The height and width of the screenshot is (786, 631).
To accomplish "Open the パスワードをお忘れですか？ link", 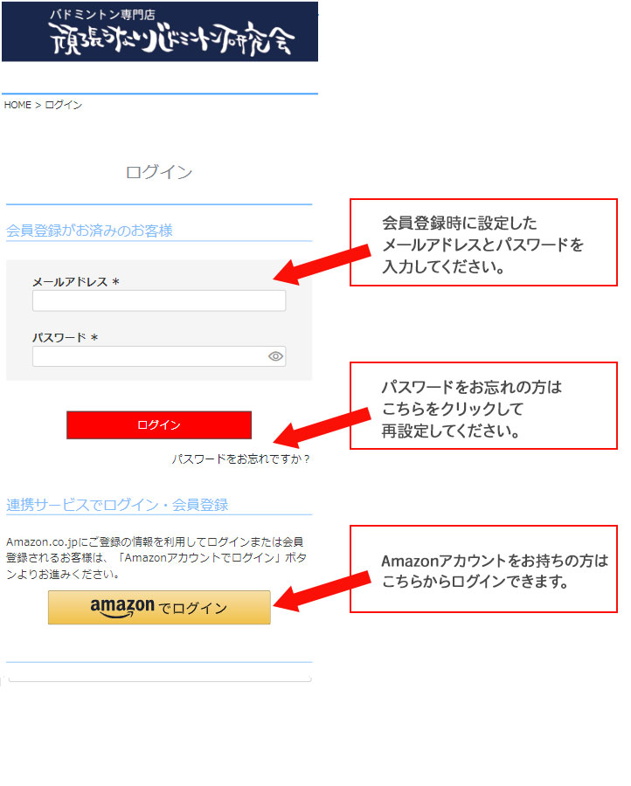I will pos(240,458).
